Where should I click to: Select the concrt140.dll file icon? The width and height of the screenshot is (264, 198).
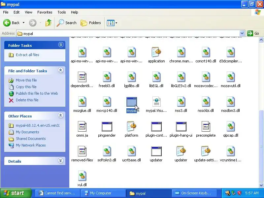click(206, 52)
